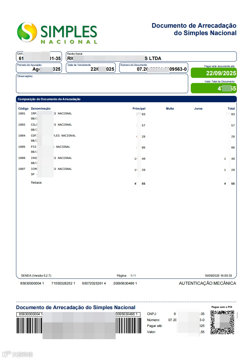Select the timestamp '18/09/2025 16:00:33'
The image size is (252, 359).
pyautogui.click(x=218, y=276)
